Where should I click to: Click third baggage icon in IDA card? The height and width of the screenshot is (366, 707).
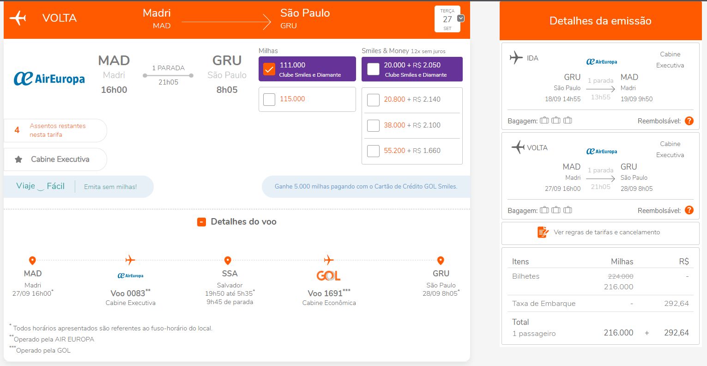coord(568,121)
